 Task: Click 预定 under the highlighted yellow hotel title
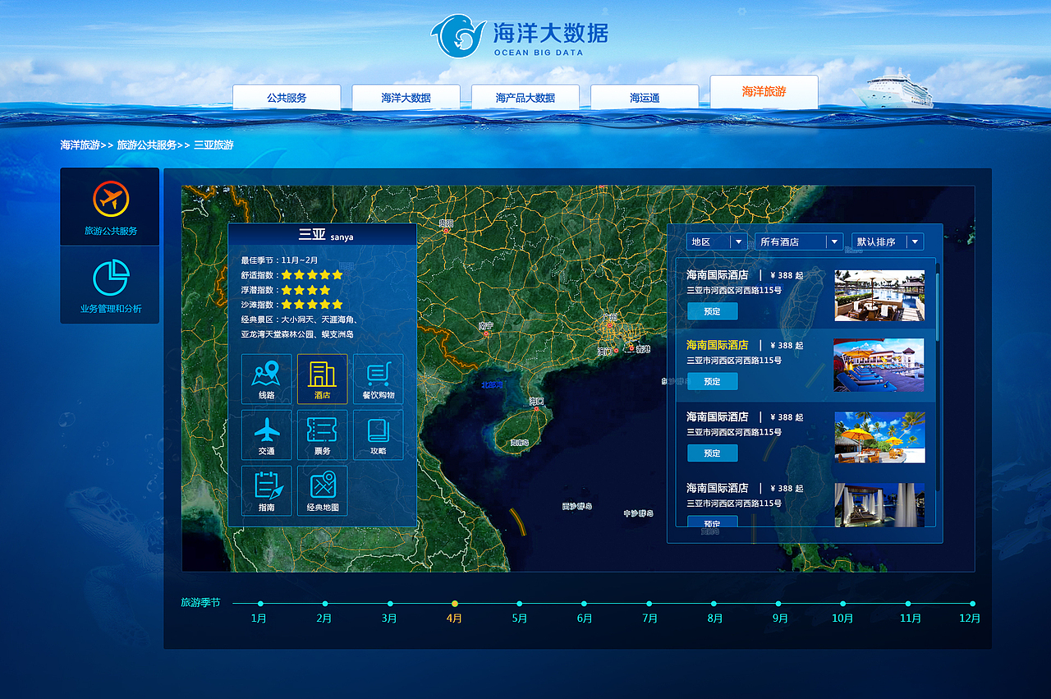coord(712,381)
